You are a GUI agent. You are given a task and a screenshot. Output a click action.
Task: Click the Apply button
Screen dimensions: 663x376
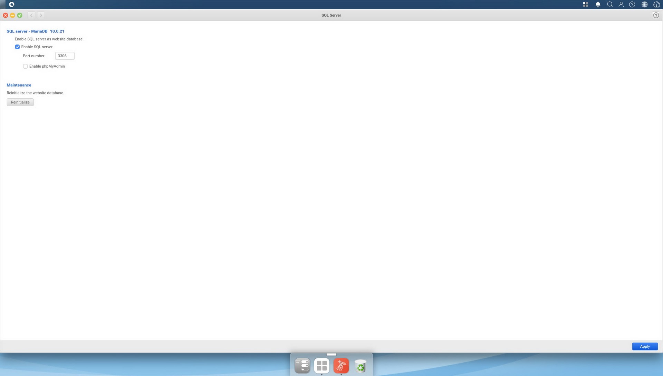(x=645, y=346)
